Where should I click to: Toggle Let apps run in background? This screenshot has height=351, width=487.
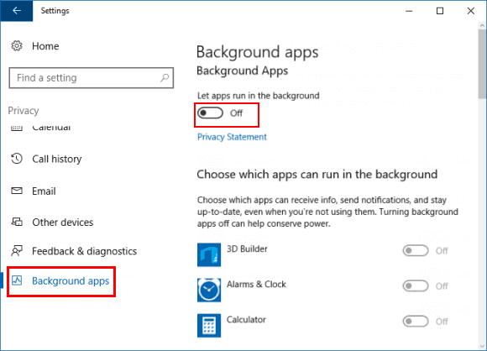210,113
